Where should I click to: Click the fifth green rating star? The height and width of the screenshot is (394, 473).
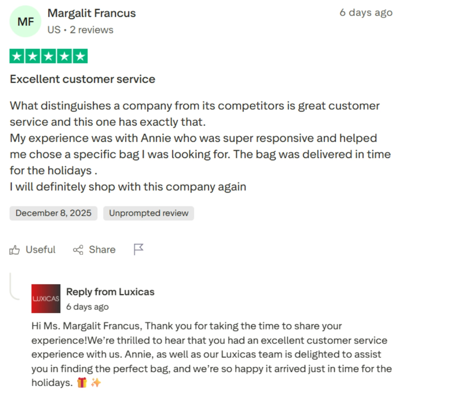coord(80,56)
